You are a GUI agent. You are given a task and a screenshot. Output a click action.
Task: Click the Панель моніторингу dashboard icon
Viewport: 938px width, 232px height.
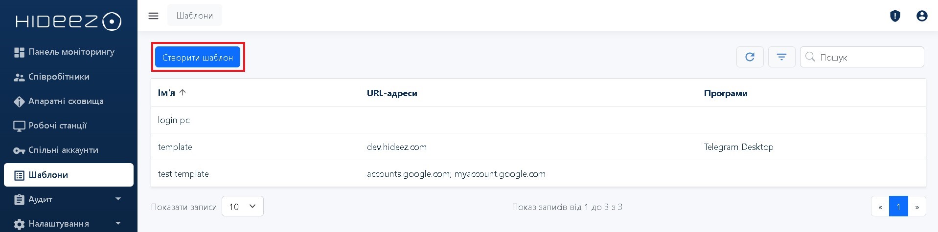(x=19, y=52)
